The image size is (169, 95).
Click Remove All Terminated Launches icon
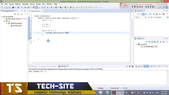(x=133, y=66)
